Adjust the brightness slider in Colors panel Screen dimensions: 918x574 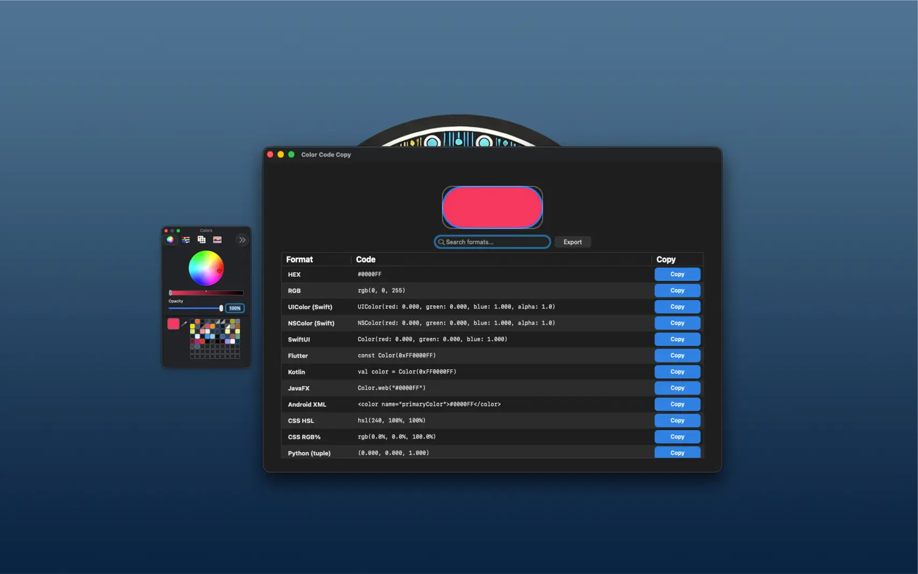(206, 293)
